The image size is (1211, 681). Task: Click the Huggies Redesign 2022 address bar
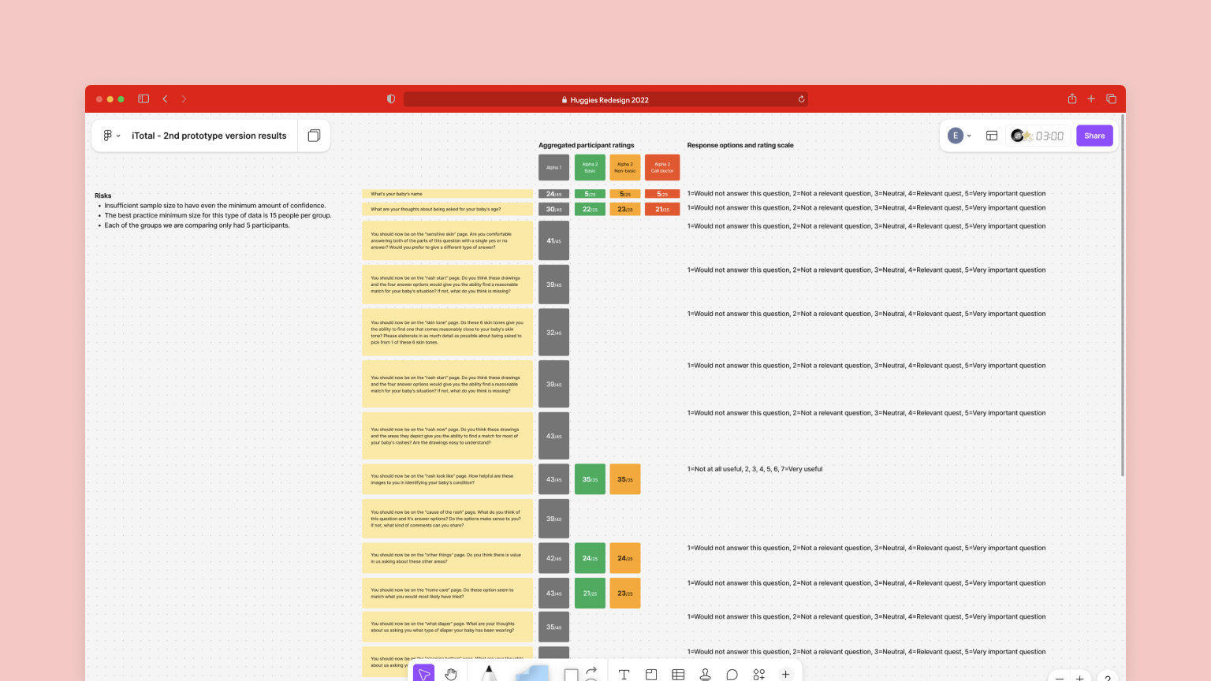point(605,100)
